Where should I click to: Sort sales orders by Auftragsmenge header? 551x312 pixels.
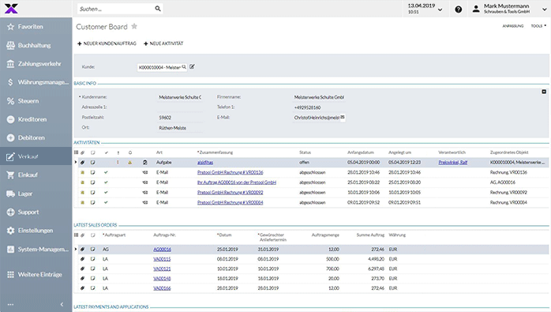[x=325, y=235]
